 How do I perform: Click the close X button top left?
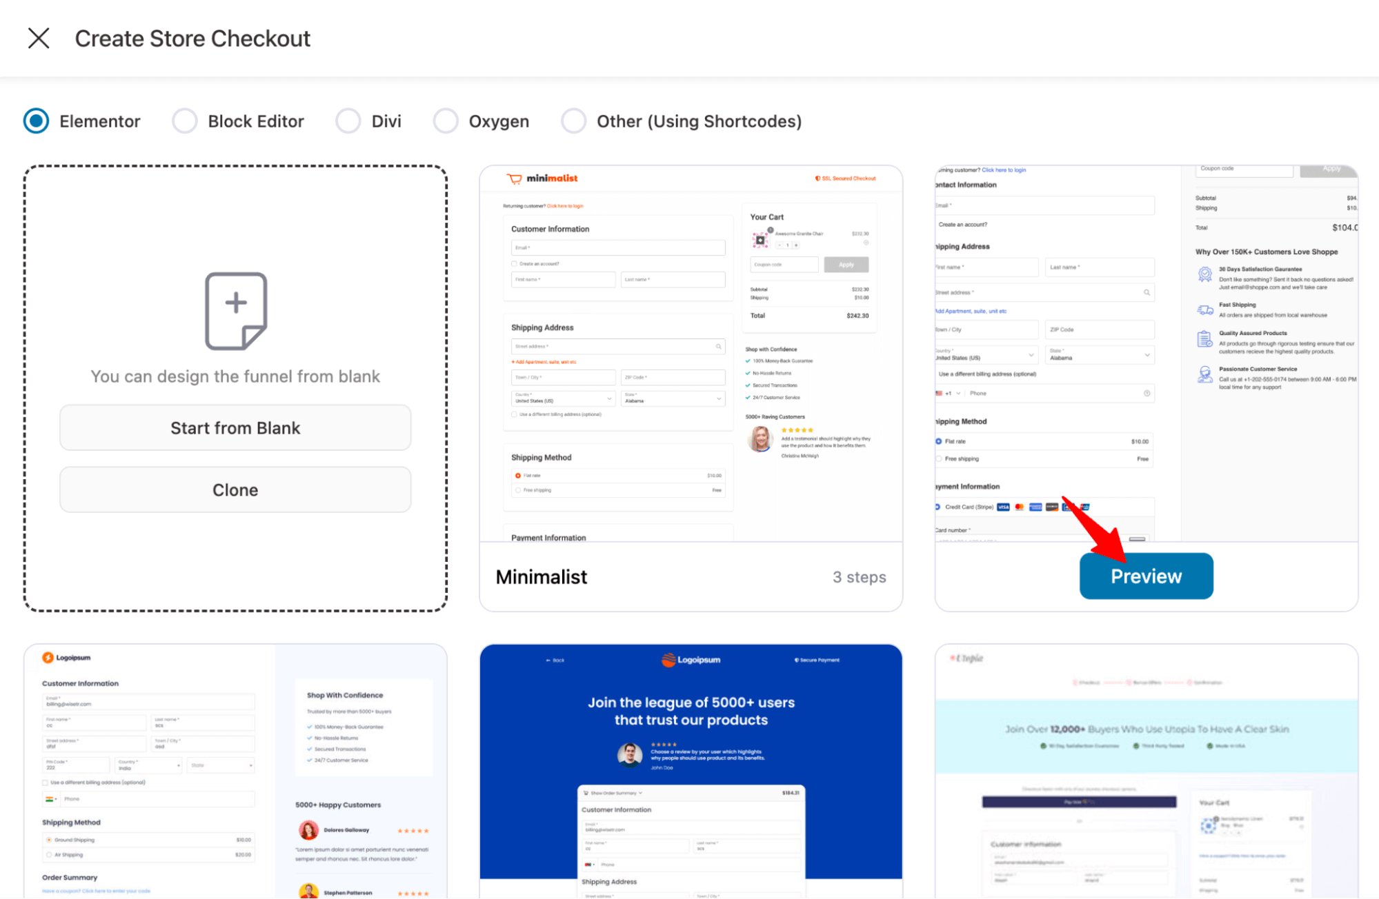pos(37,37)
